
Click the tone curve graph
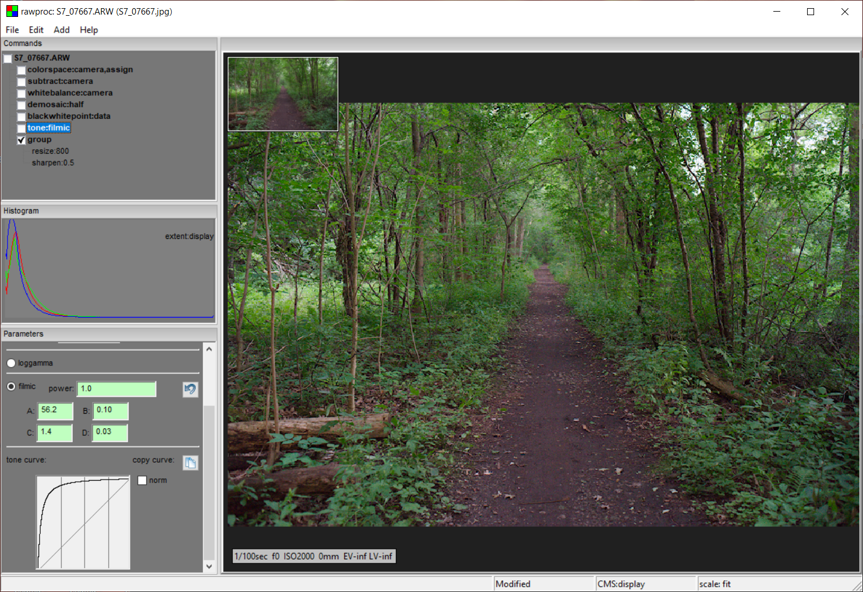tap(83, 522)
